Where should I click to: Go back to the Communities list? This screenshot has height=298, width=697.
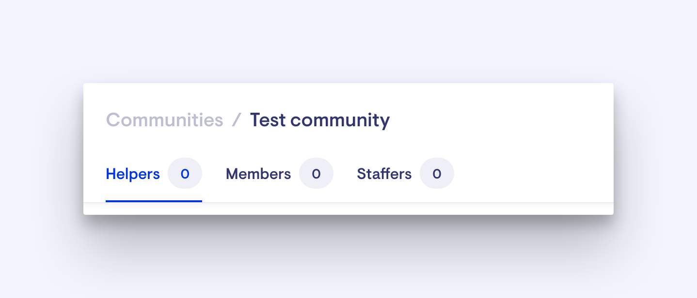164,120
